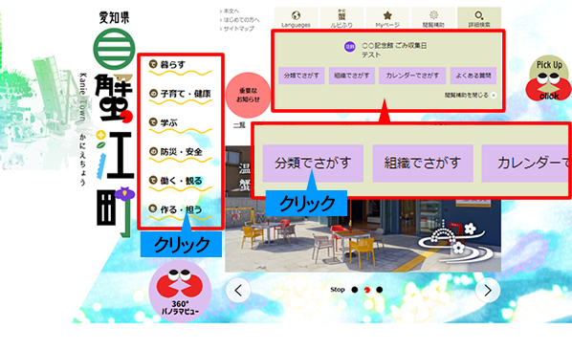Image resolution: width=572 pixels, height=350 pixels.
Task: Click small カレンダーでさがす button in top panel
Action: [x=412, y=76]
